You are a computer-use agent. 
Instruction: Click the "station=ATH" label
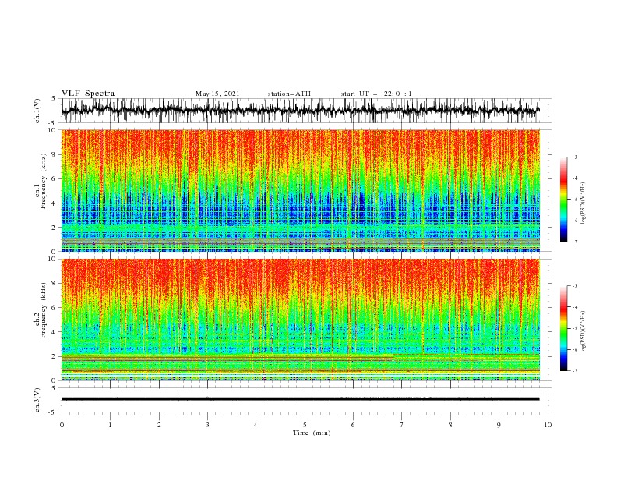tap(289, 94)
